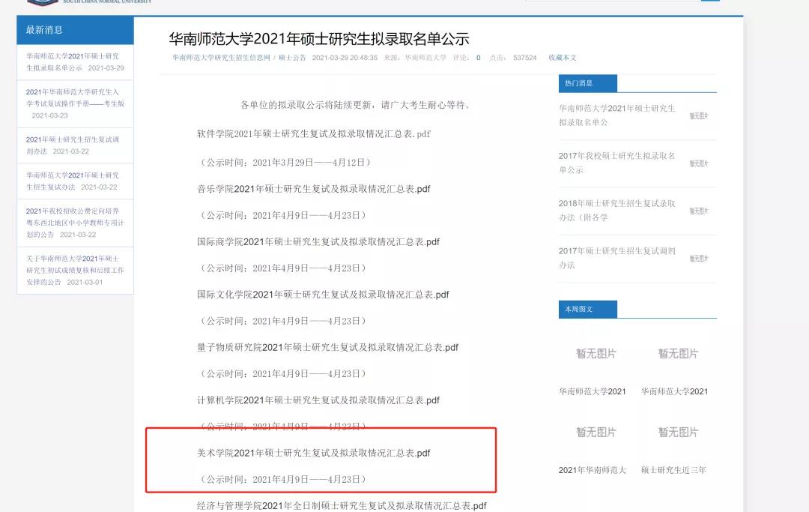Open 美术学院2021年 汇总表.pdf link
Viewport: 809px width, 512px height.
click(x=313, y=453)
